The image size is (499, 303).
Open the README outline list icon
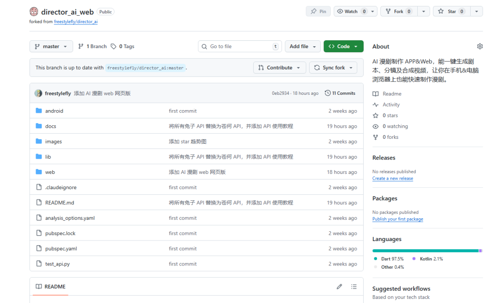click(353, 286)
